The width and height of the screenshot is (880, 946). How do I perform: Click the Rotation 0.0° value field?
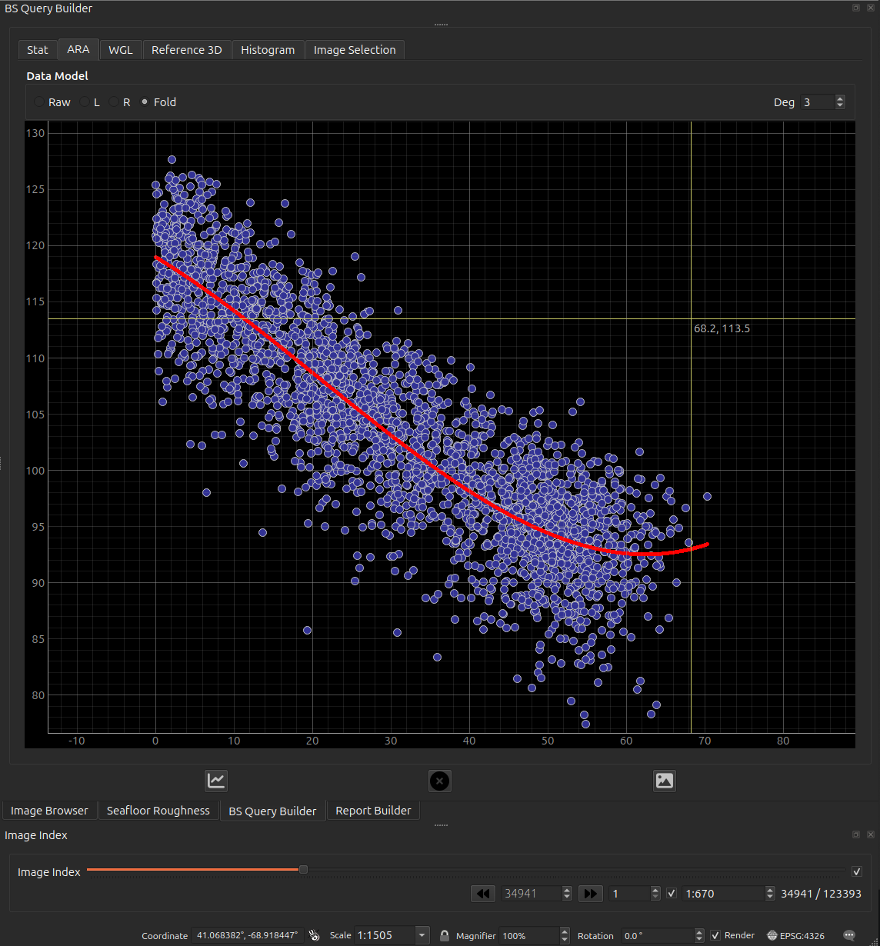[x=658, y=935]
